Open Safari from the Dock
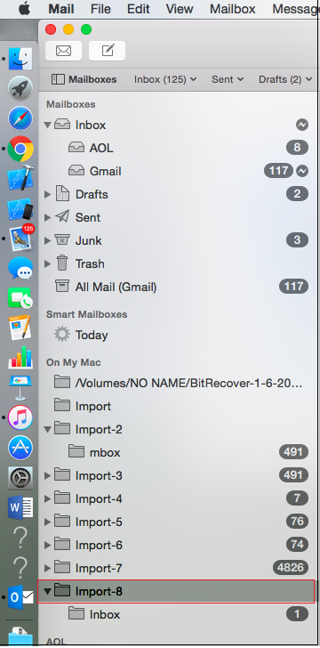This screenshot has width=320, height=648. [x=20, y=118]
